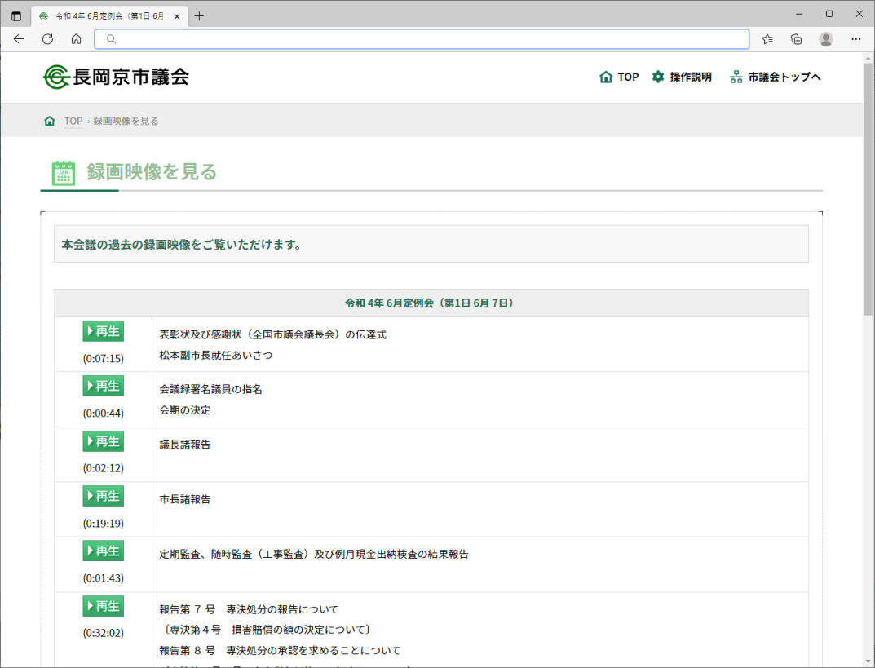Play video for 表彰状及び感謝状の伝達式

pyautogui.click(x=104, y=331)
